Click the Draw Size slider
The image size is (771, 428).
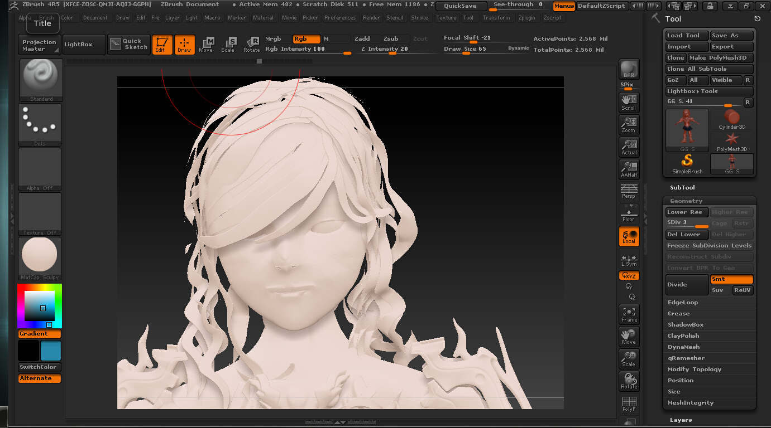click(486, 49)
